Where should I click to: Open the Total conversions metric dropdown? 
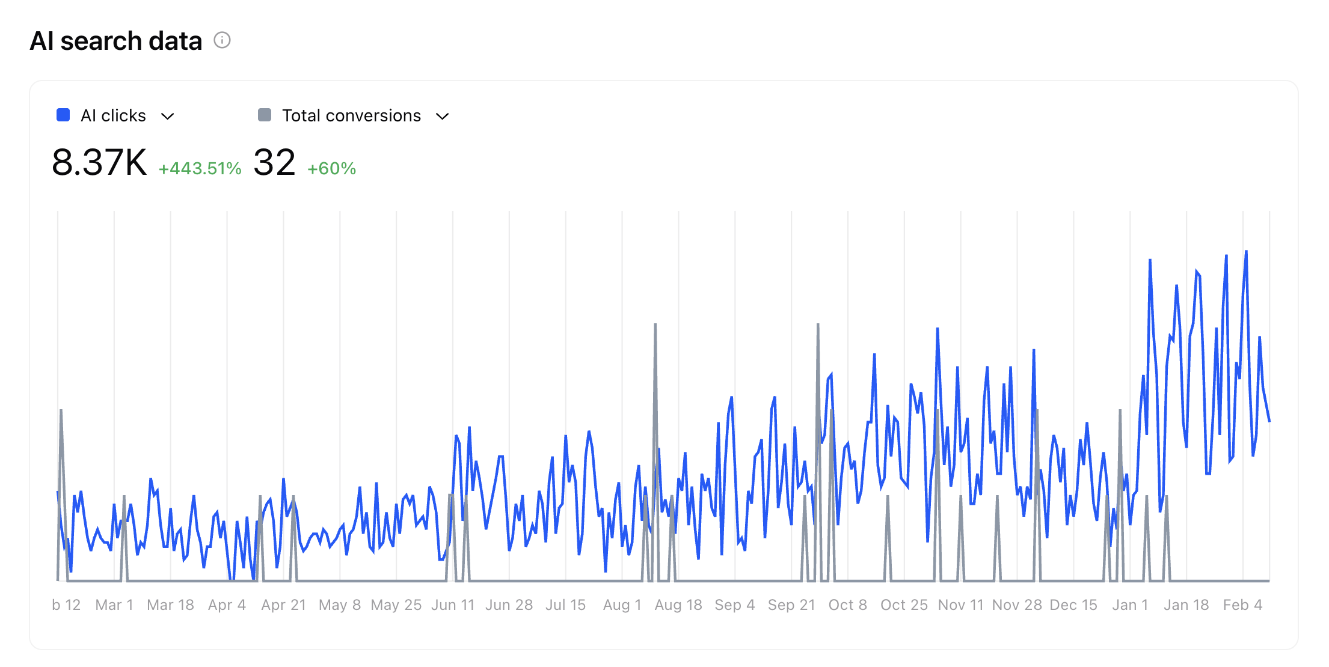442,115
